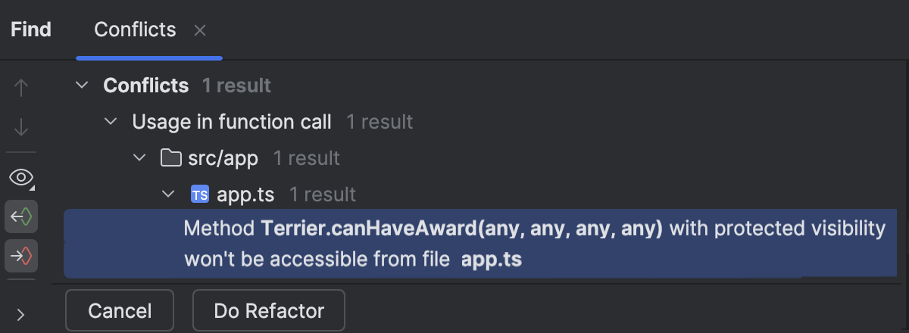Screen dimensions: 909x333
Task: Open the eye preview options icon
Action: pyautogui.click(x=21, y=178)
